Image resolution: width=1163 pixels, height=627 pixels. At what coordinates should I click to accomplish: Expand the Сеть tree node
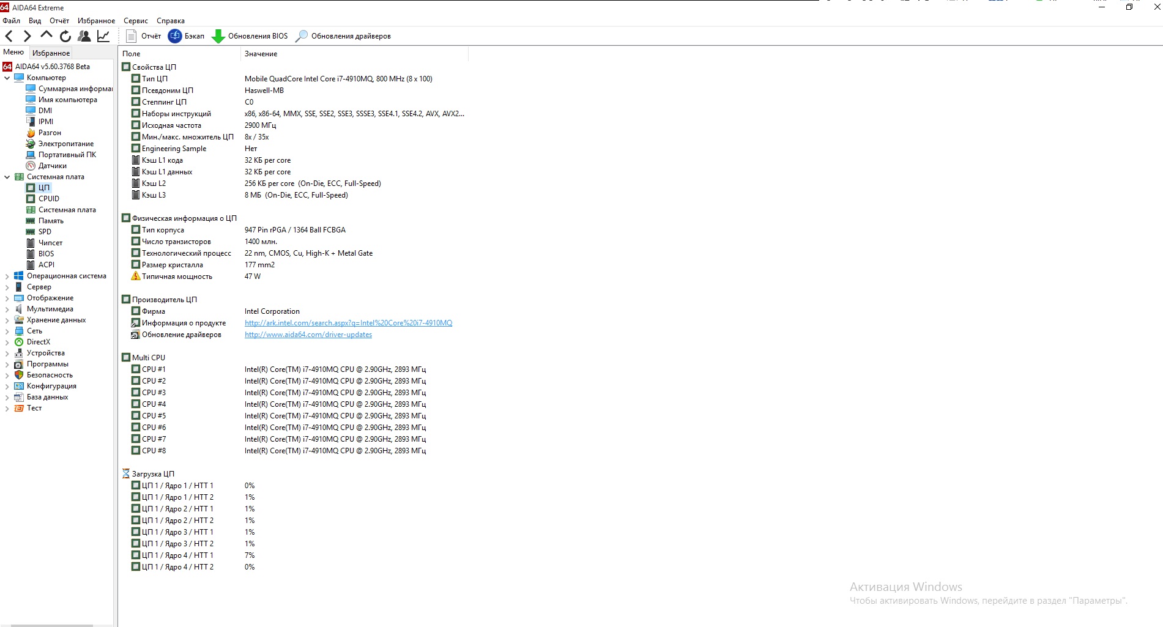7,331
